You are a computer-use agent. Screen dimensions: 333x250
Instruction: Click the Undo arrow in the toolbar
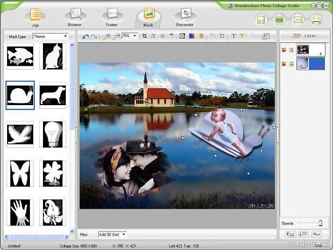click(86, 36)
